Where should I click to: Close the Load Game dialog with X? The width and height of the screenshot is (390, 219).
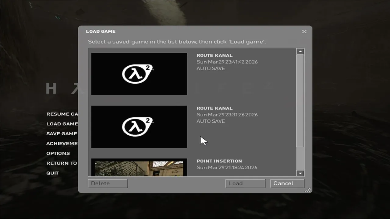(304, 32)
